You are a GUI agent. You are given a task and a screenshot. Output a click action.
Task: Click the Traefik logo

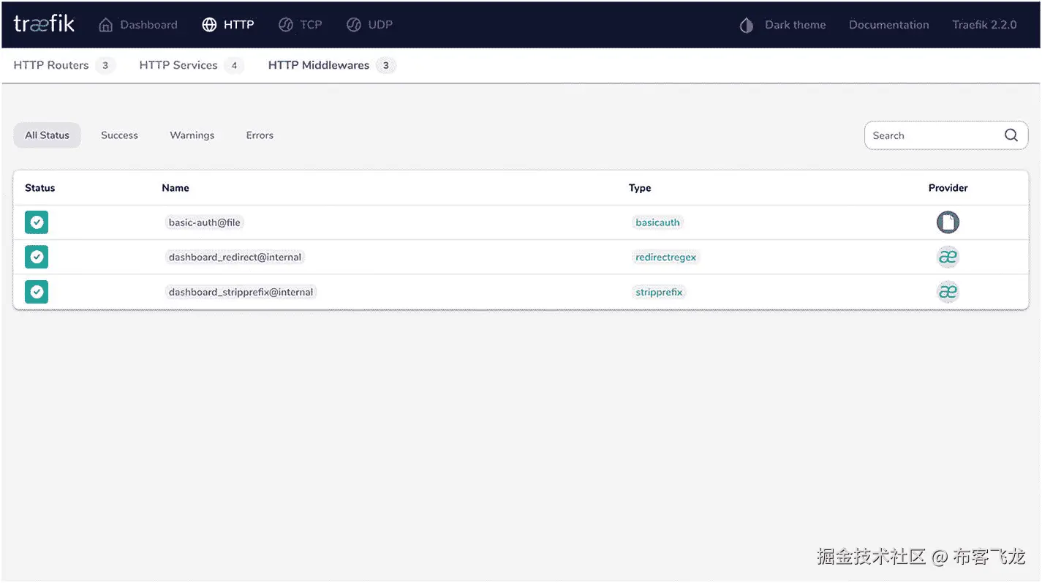pos(44,24)
